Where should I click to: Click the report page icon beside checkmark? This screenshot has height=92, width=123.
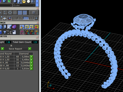click(14, 32)
